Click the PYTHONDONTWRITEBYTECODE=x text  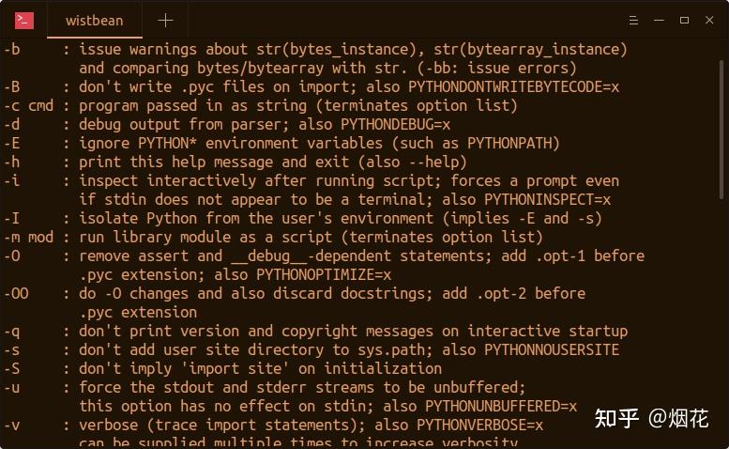pos(514,87)
